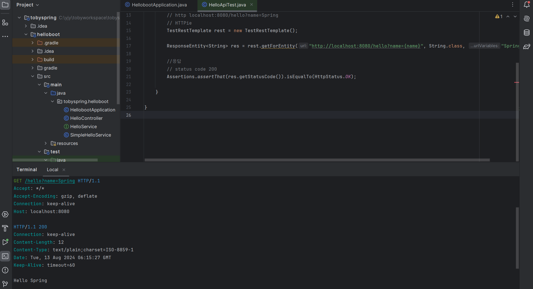Click the editor tabs options menu
Screen dimensions: 533x289
point(513,5)
